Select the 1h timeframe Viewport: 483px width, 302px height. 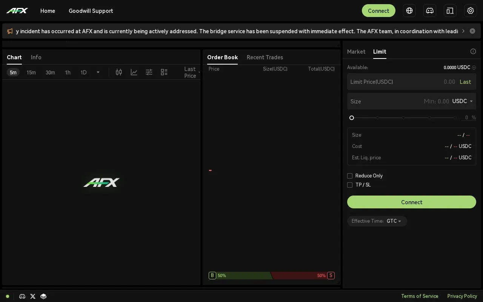[x=68, y=72]
